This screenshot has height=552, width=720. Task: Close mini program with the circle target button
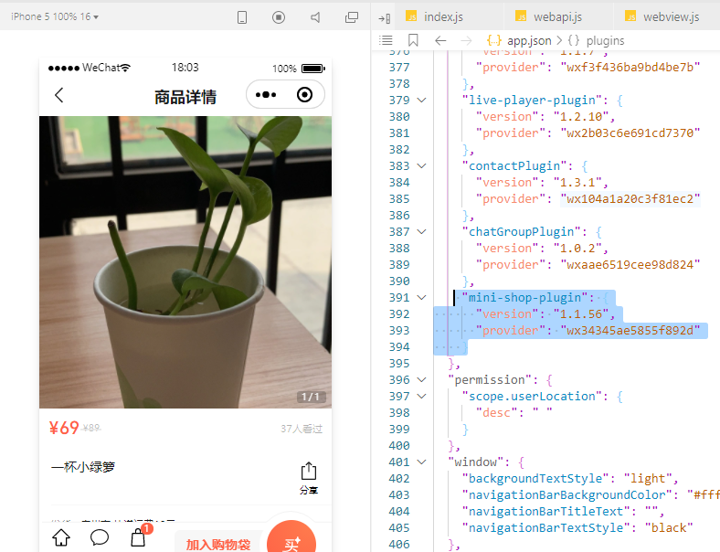304,95
